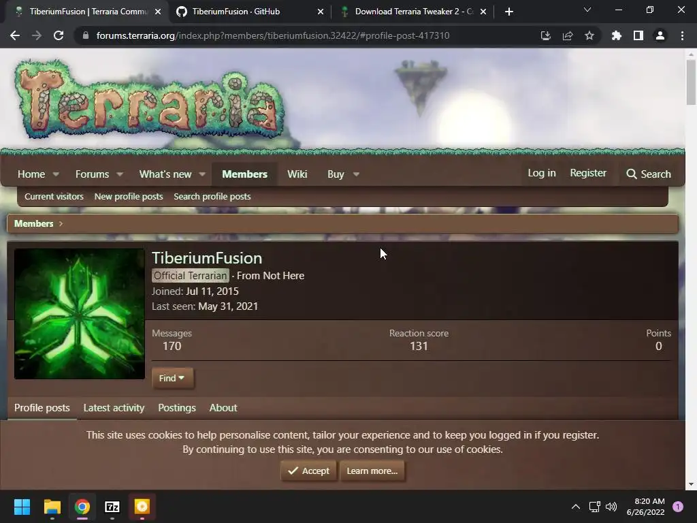The height and width of the screenshot is (523, 697).
Task: Open Chrome's three-dot menu
Action: click(x=682, y=35)
